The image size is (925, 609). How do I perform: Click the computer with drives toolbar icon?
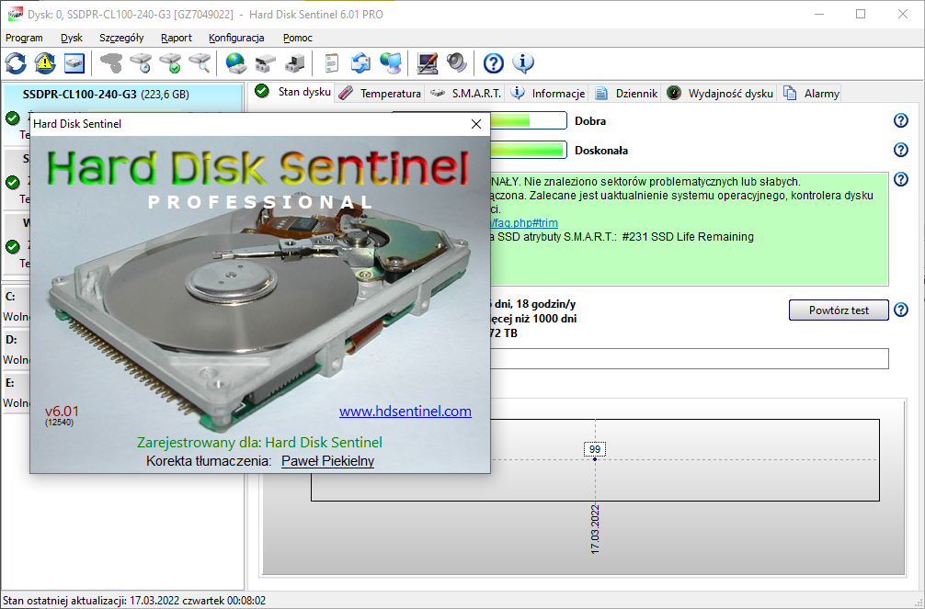295,63
